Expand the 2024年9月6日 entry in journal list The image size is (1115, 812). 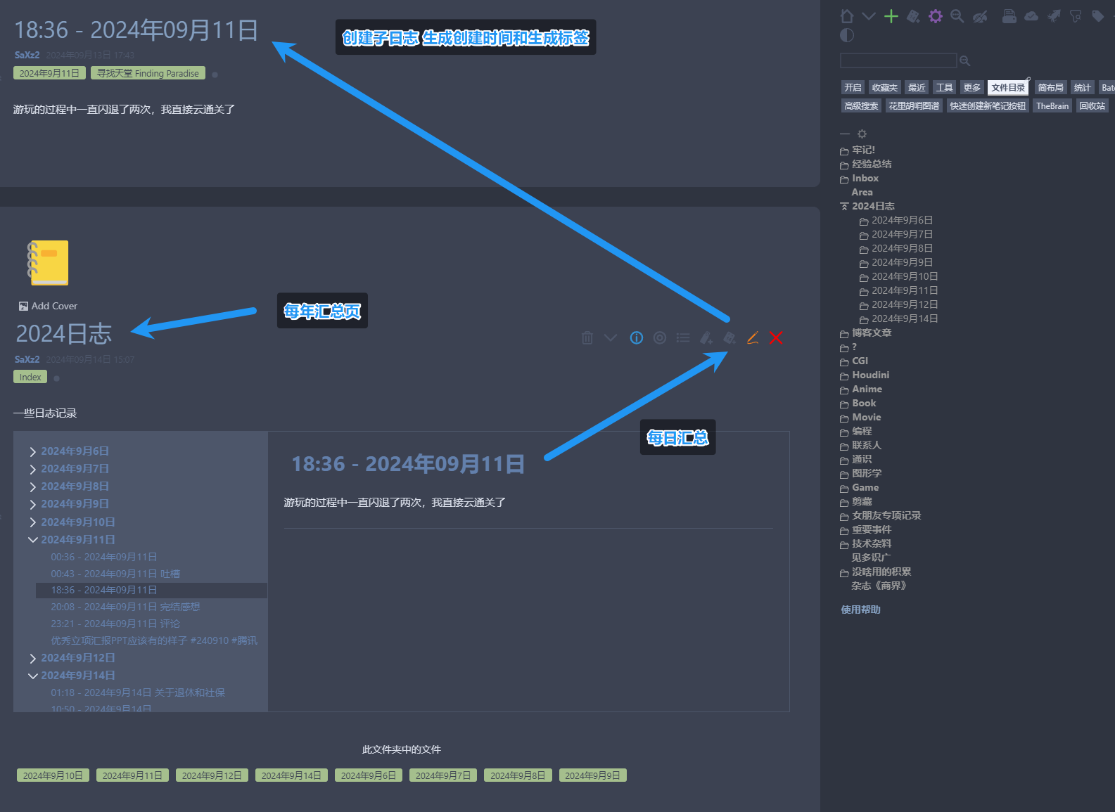pos(33,451)
